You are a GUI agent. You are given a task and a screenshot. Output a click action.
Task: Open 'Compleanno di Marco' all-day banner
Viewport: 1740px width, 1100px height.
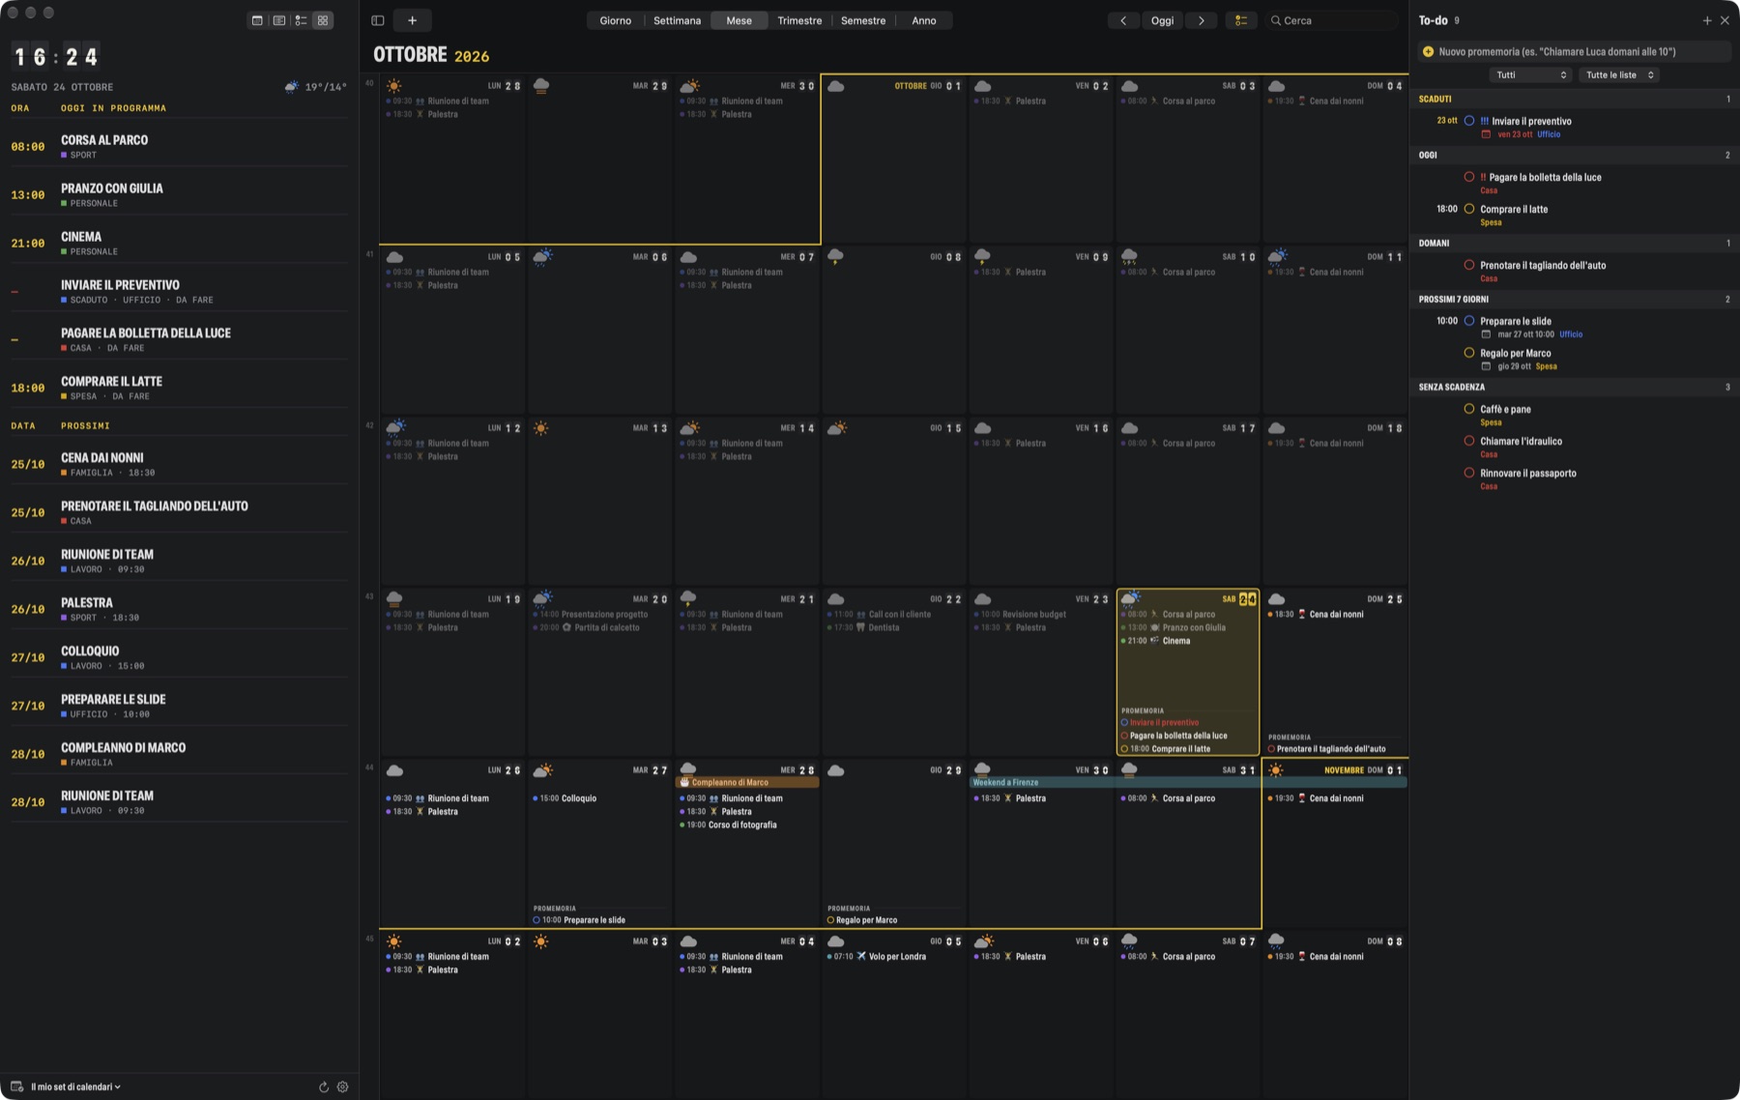[x=747, y=782]
